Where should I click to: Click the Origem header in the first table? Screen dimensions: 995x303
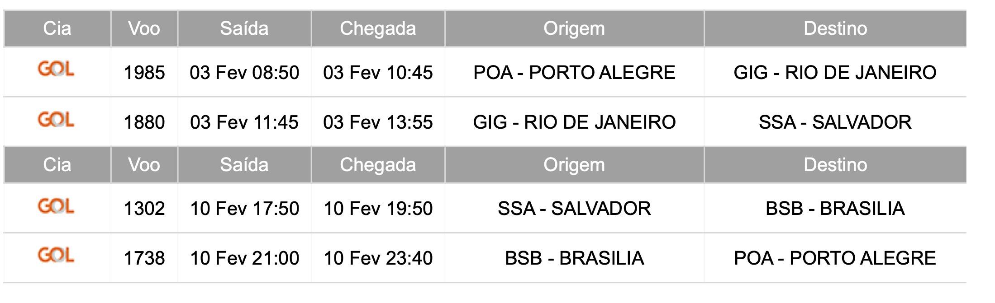[574, 28]
